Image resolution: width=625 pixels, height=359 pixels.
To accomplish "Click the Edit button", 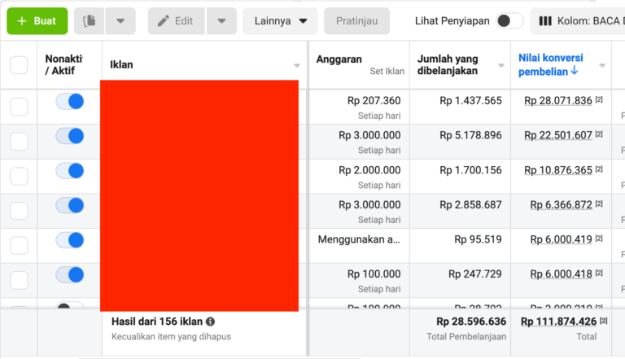I will tap(177, 20).
